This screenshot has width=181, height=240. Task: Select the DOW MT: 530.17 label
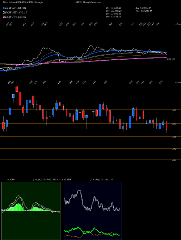16,12
